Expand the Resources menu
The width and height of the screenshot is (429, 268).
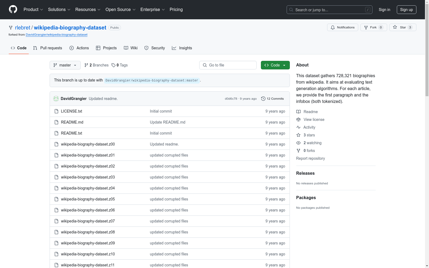click(x=88, y=9)
